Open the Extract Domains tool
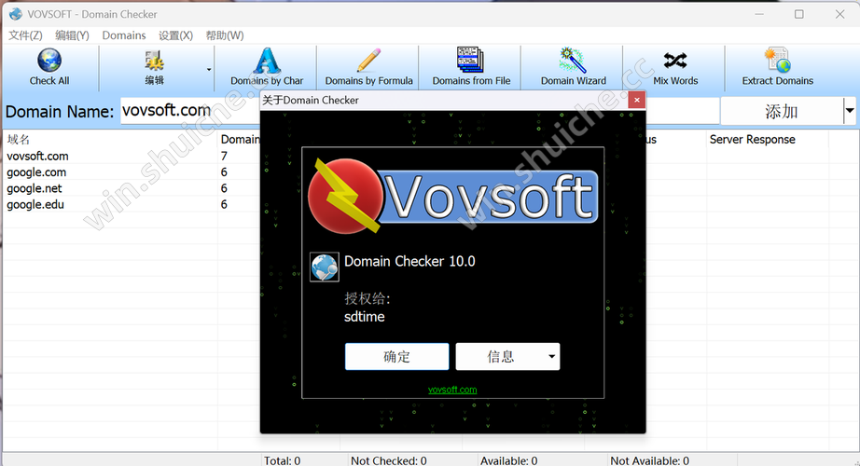Viewport: 860px width, 466px height. (x=777, y=62)
